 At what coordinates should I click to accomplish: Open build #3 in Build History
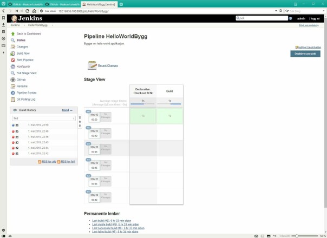17,142
